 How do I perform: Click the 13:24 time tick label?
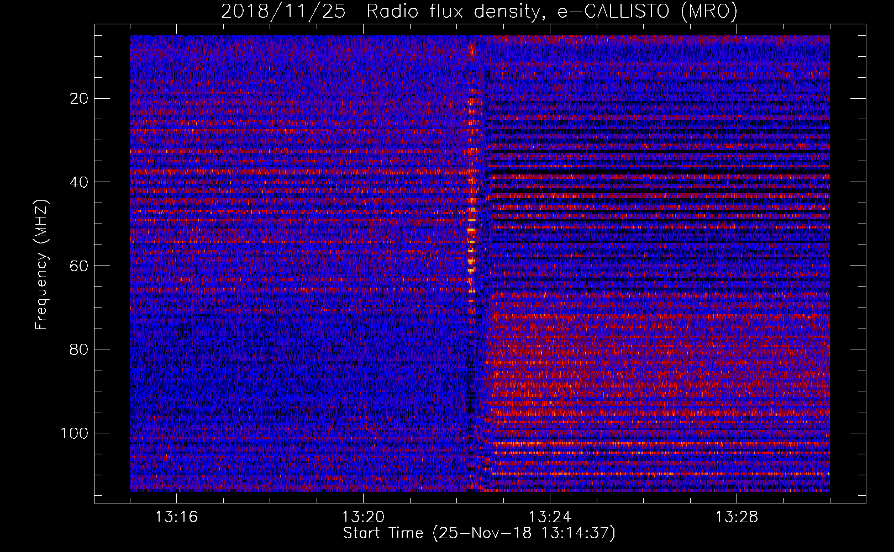(x=550, y=517)
